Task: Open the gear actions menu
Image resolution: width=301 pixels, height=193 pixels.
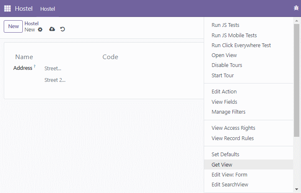Action: (x=40, y=30)
